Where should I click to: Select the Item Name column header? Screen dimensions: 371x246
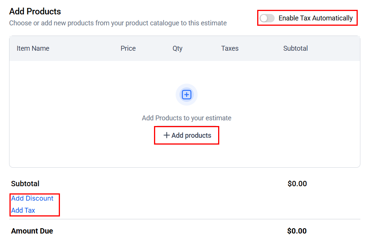tap(33, 48)
